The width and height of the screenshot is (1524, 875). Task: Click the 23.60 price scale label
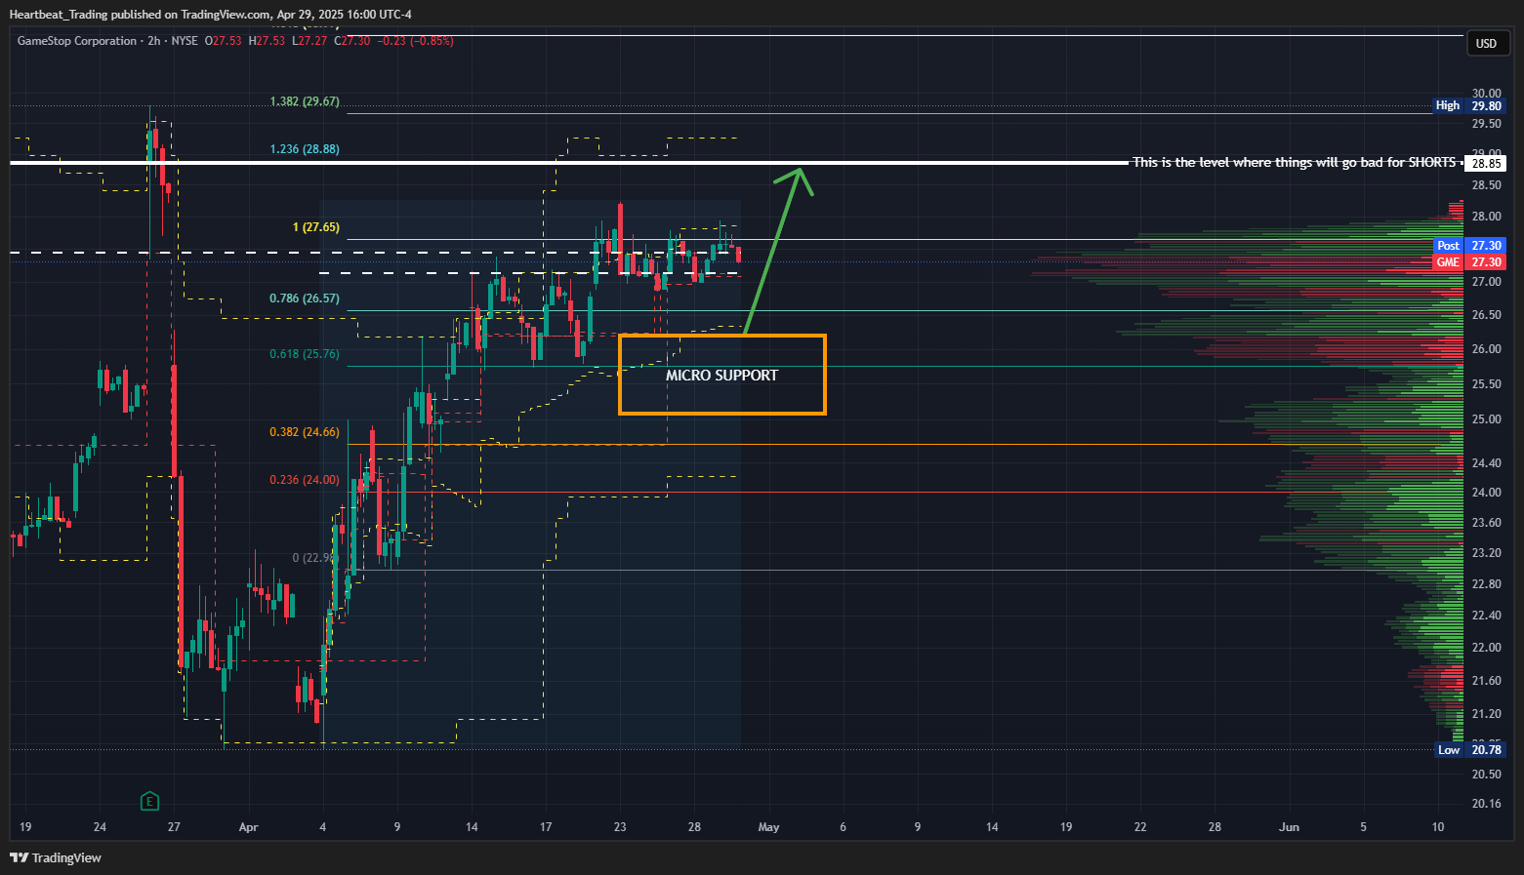coord(1487,523)
